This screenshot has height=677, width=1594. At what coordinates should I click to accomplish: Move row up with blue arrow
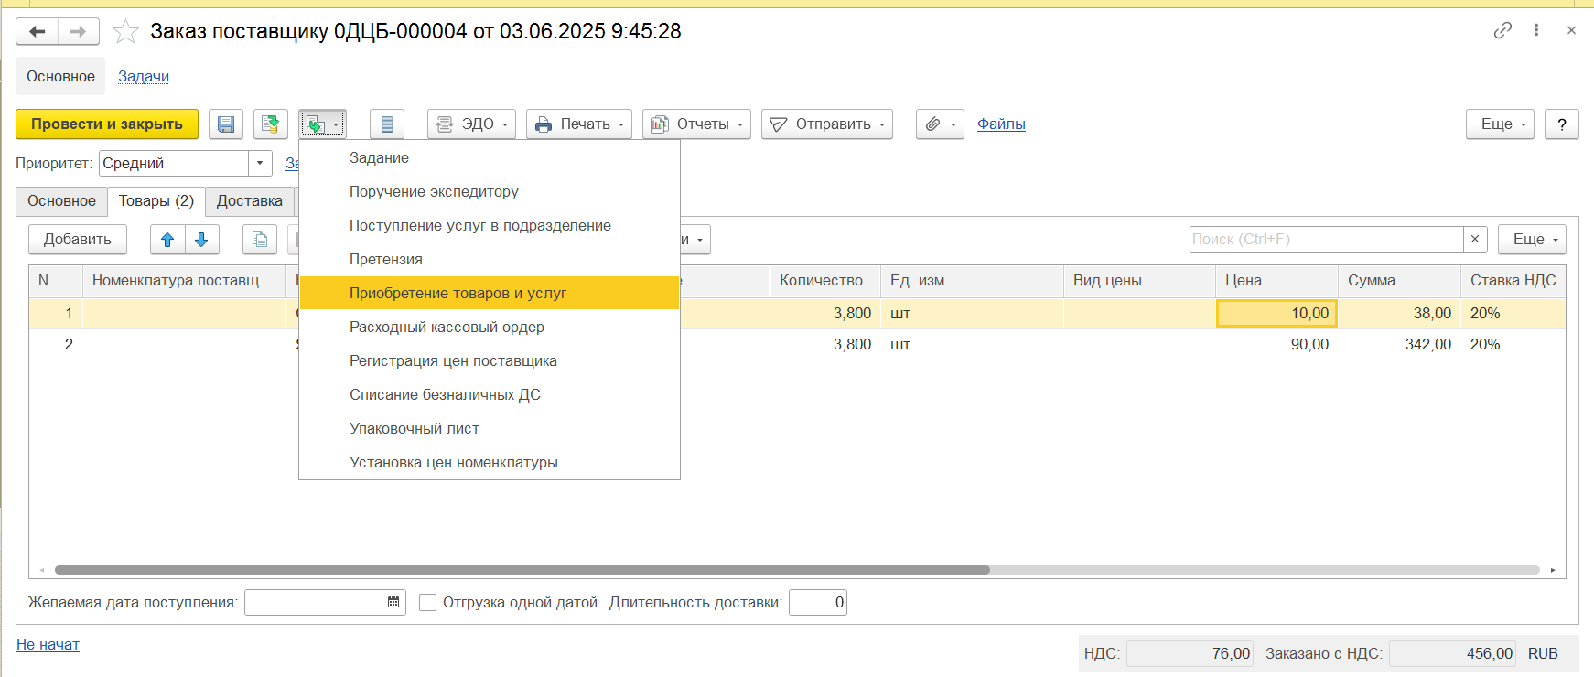(x=167, y=240)
